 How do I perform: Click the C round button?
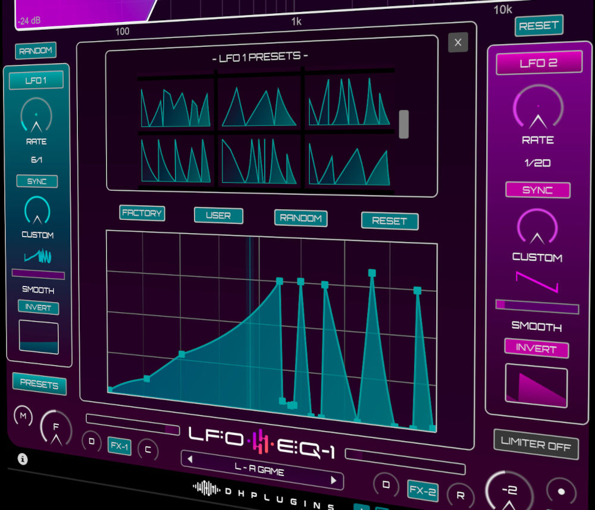point(148,450)
